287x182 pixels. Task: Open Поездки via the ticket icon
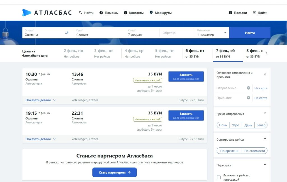[x=230, y=13]
